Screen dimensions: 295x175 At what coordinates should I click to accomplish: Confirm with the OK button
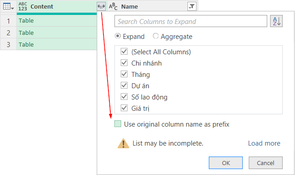pos(226,163)
